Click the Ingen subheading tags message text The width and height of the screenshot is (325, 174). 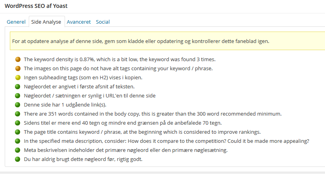(83, 77)
